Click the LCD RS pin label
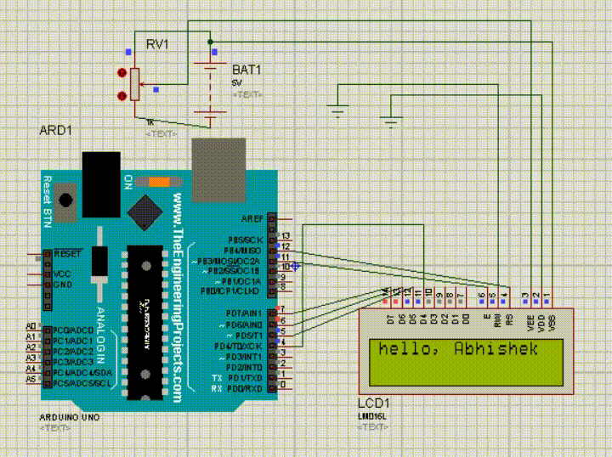The width and height of the screenshot is (612, 457). coord(509,320)
